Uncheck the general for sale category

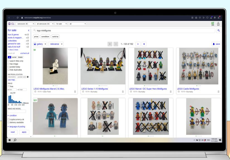[x=28, y=44]
